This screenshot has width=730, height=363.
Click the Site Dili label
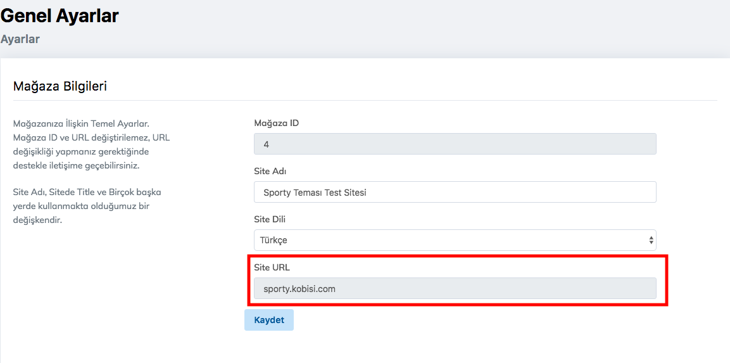[272, 219]
